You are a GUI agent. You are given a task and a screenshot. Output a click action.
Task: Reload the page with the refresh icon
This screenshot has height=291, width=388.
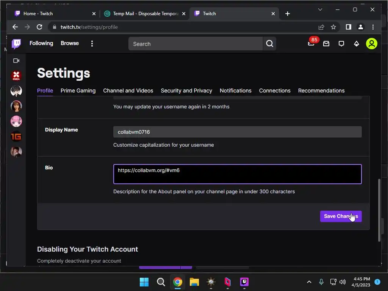tap(39, 27)
